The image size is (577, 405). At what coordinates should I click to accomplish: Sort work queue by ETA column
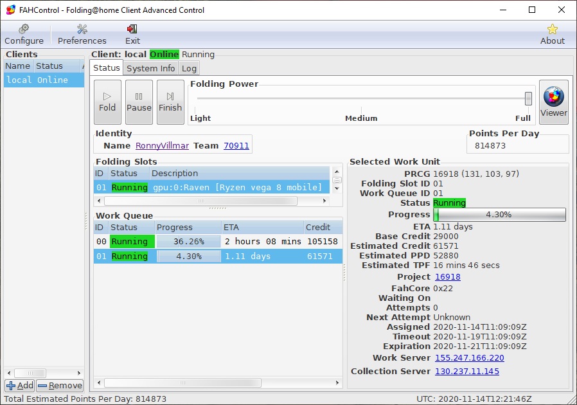[x=262, y=228]
